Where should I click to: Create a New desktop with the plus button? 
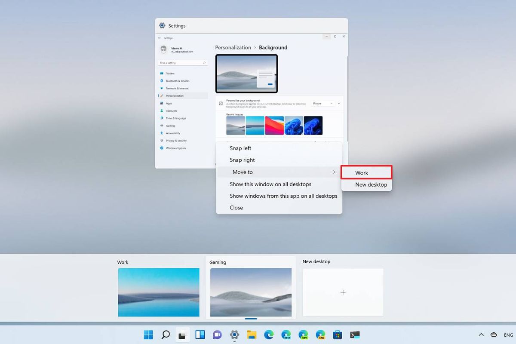click(x=343, y=292)
